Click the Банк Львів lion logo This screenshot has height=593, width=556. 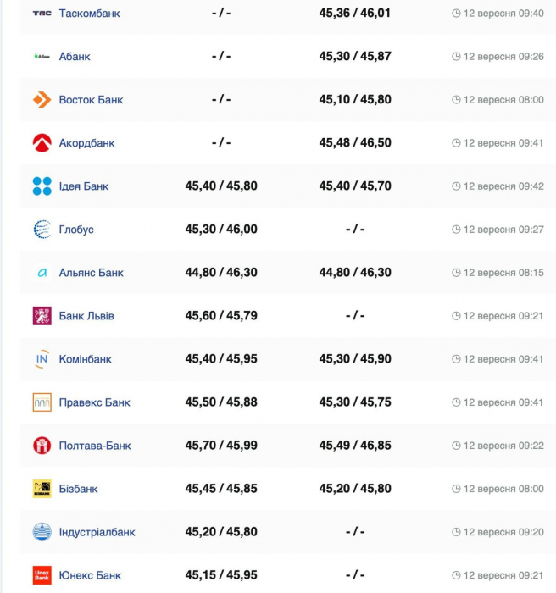[x=42, y=316]
